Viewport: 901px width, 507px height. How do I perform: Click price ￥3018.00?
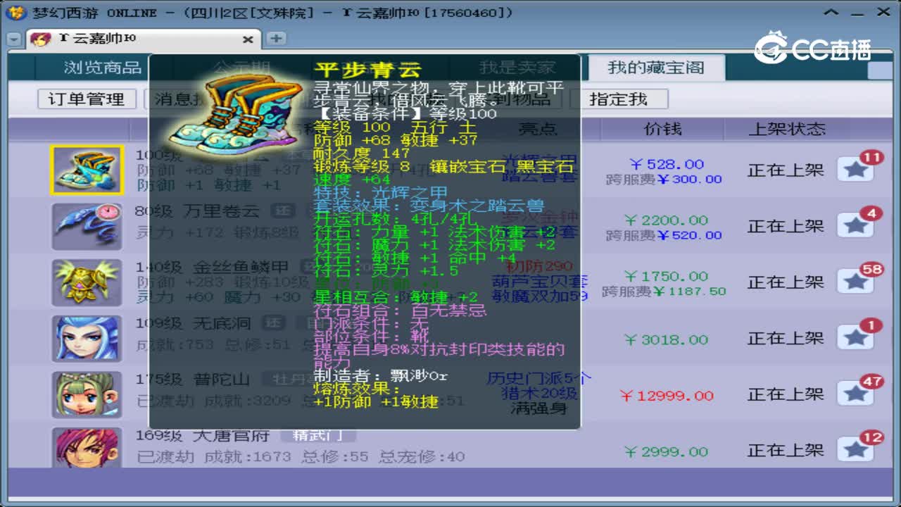[x=666, y=340]
